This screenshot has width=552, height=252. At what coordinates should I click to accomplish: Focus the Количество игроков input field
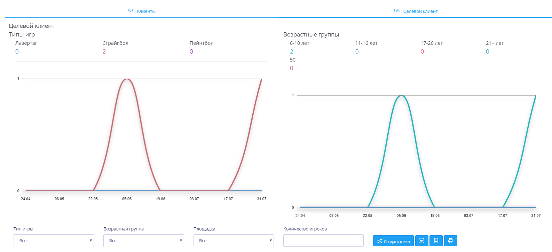(323, 241)
